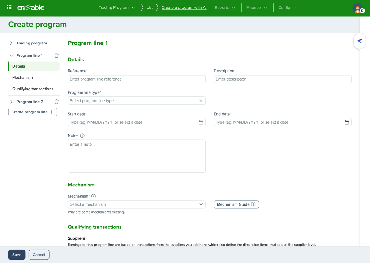The width and height of the screenshot is (370, 263).
Task: Open the Reports menu
Action: 225,8
